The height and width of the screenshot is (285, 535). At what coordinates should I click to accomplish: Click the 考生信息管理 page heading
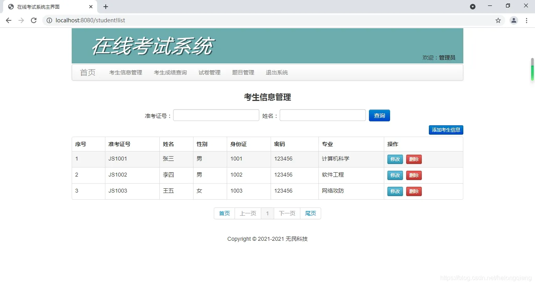pyautogui.click(x=267, y=97)
